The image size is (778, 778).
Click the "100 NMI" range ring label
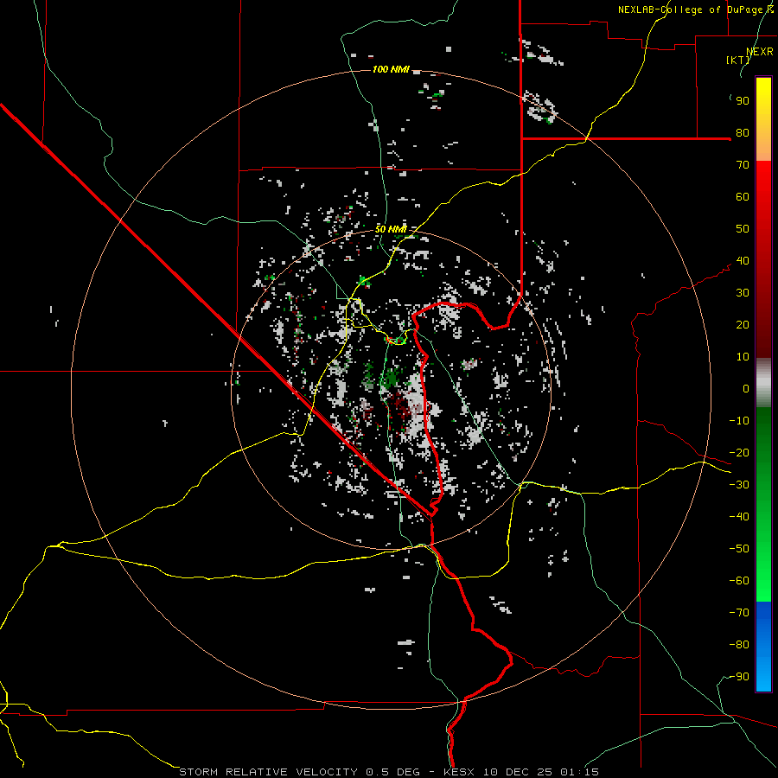pos(391,69)
